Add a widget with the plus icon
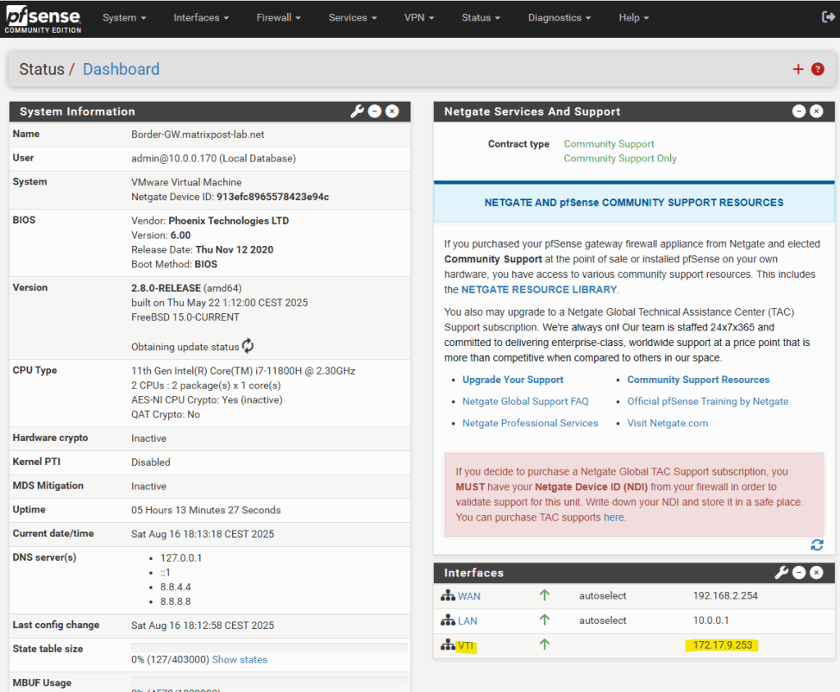This screenshot has width=840, height=692. (x=798, y=69)
